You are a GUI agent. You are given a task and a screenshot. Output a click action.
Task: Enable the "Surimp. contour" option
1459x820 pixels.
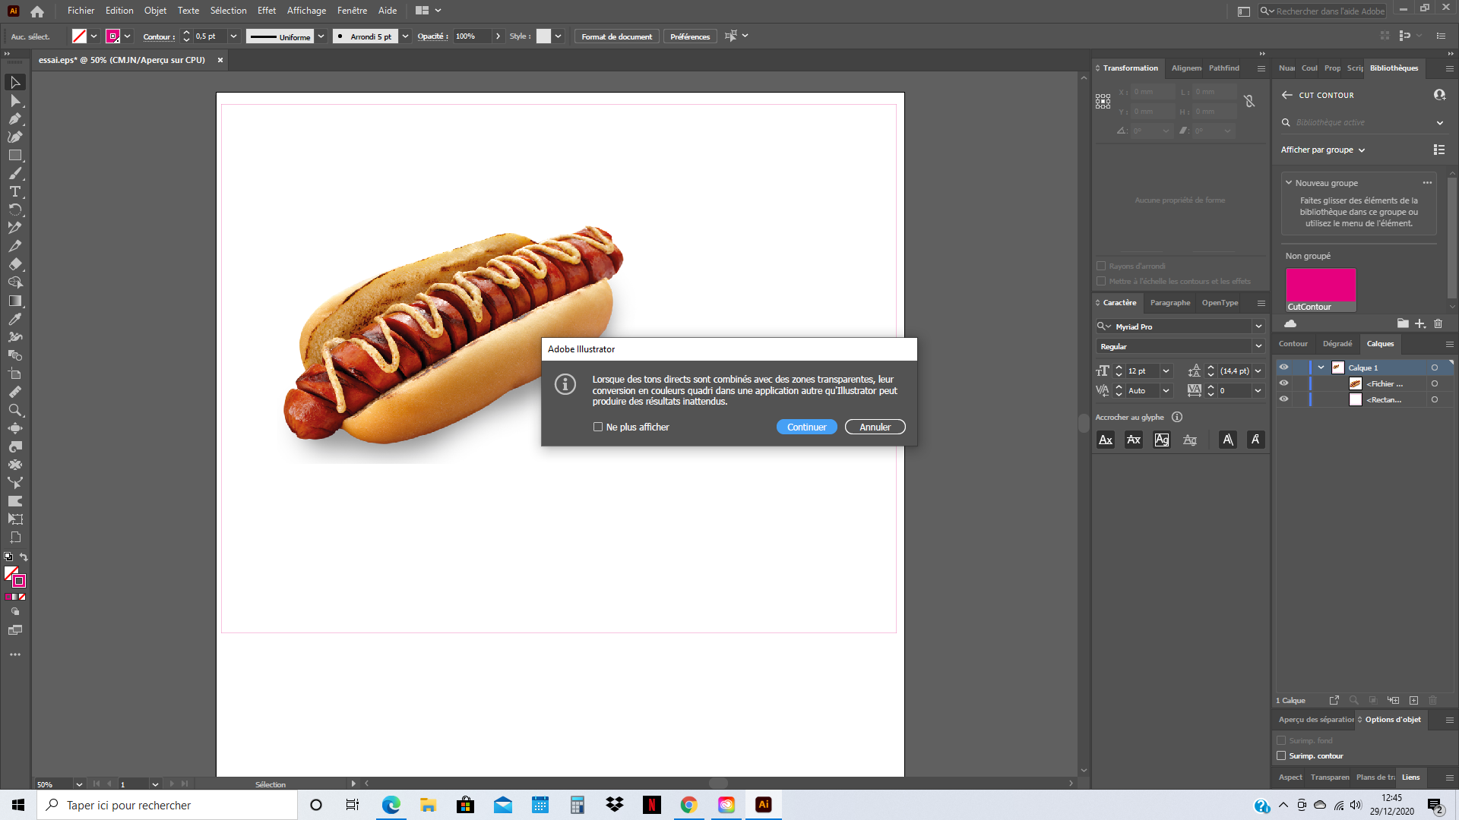click(x=1282, y=755)
